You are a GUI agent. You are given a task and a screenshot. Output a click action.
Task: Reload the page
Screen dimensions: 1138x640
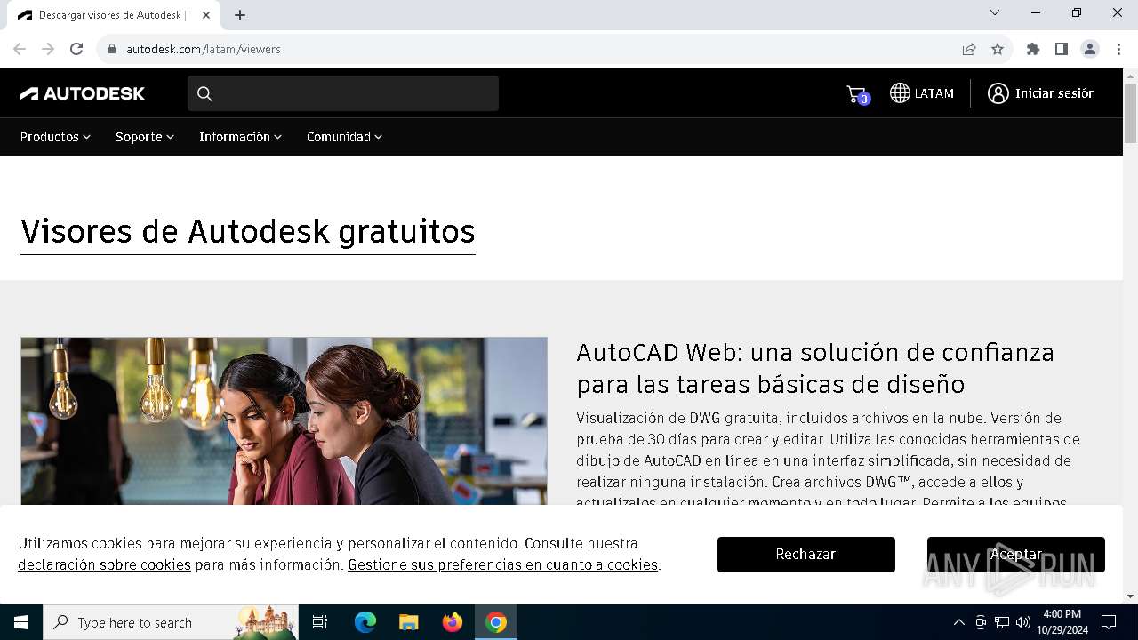coord(76,49)
